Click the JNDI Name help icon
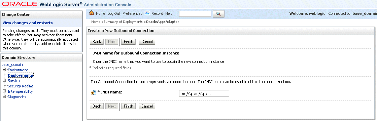Image resolution: width=377 pixels, height=121 pixels. [94, 92]
